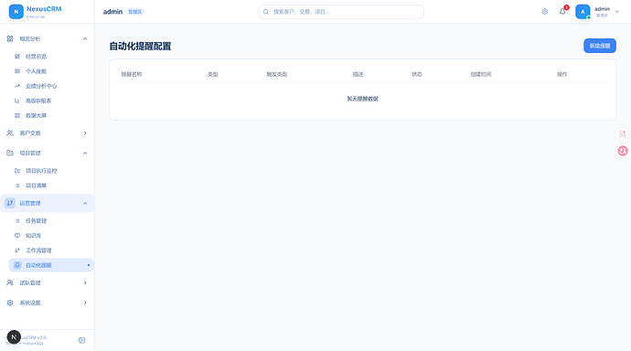Focus the 搜索客户、交易、项目 search field
631x351 pixels.
click(x=341, y=12)
